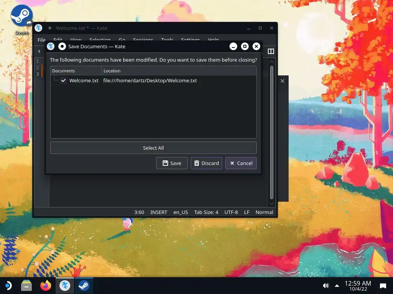
Task: Select the Welcome.txt document name
Action: coord(84,80)
